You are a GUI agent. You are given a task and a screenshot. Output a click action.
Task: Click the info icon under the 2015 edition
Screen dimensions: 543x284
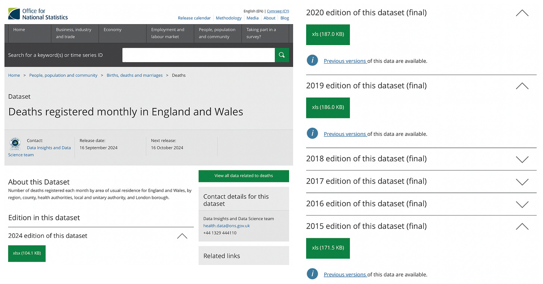pos(312,274)
